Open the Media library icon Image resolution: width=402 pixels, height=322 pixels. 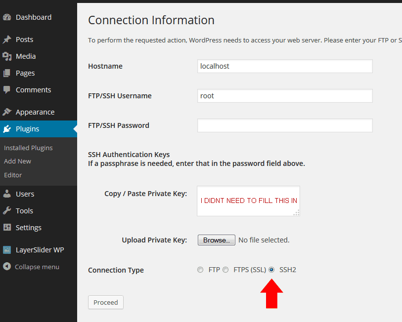7,56
